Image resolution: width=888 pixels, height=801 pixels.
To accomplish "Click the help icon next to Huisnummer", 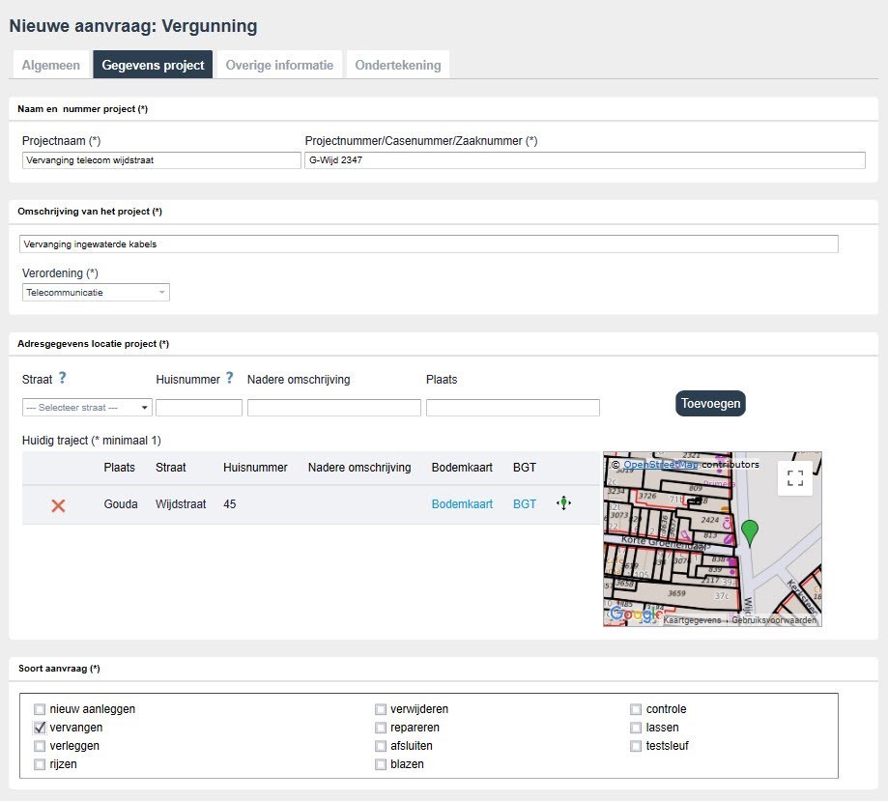I will (230, 379).
